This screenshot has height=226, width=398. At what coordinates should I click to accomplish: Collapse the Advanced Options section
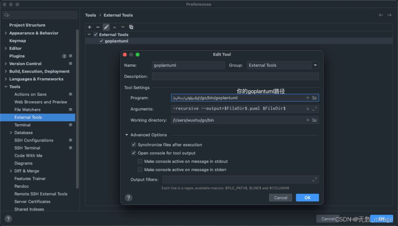pyautogui.click(x=127, y=135)
